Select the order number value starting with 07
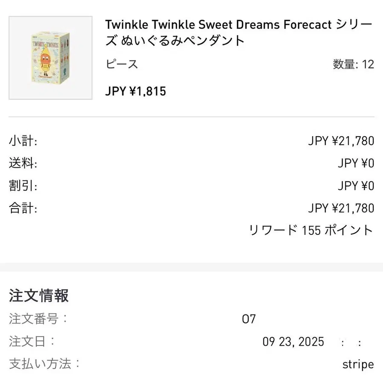 (249, 319)
